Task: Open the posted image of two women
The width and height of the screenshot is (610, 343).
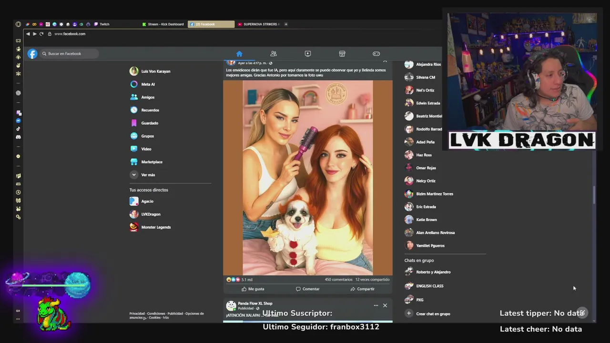Action: click(x=308, y=178)
